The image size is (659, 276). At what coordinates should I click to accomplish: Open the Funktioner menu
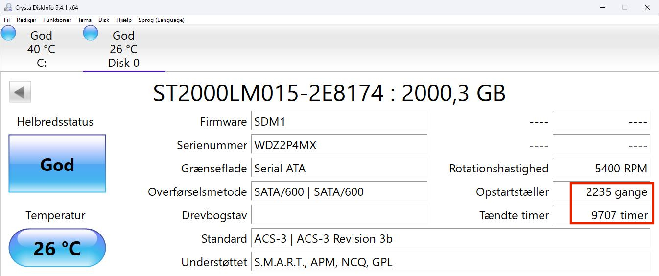point(57,20)
